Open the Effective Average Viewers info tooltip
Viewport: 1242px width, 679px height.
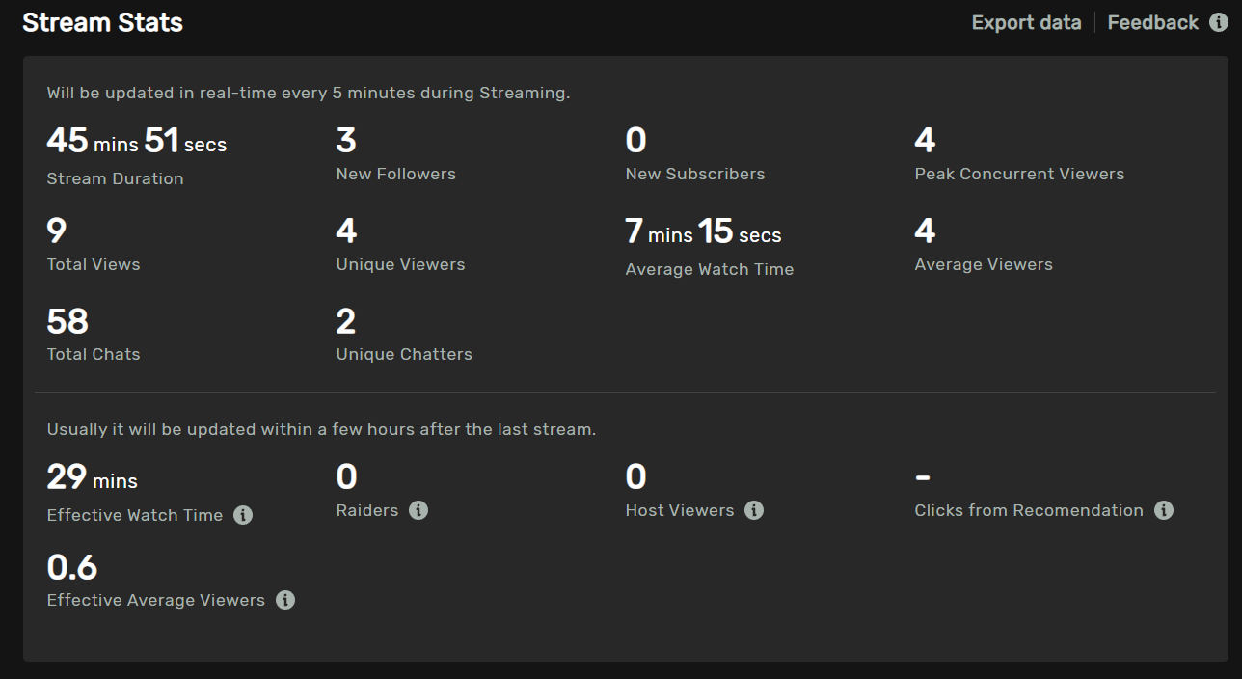(284, 600)
